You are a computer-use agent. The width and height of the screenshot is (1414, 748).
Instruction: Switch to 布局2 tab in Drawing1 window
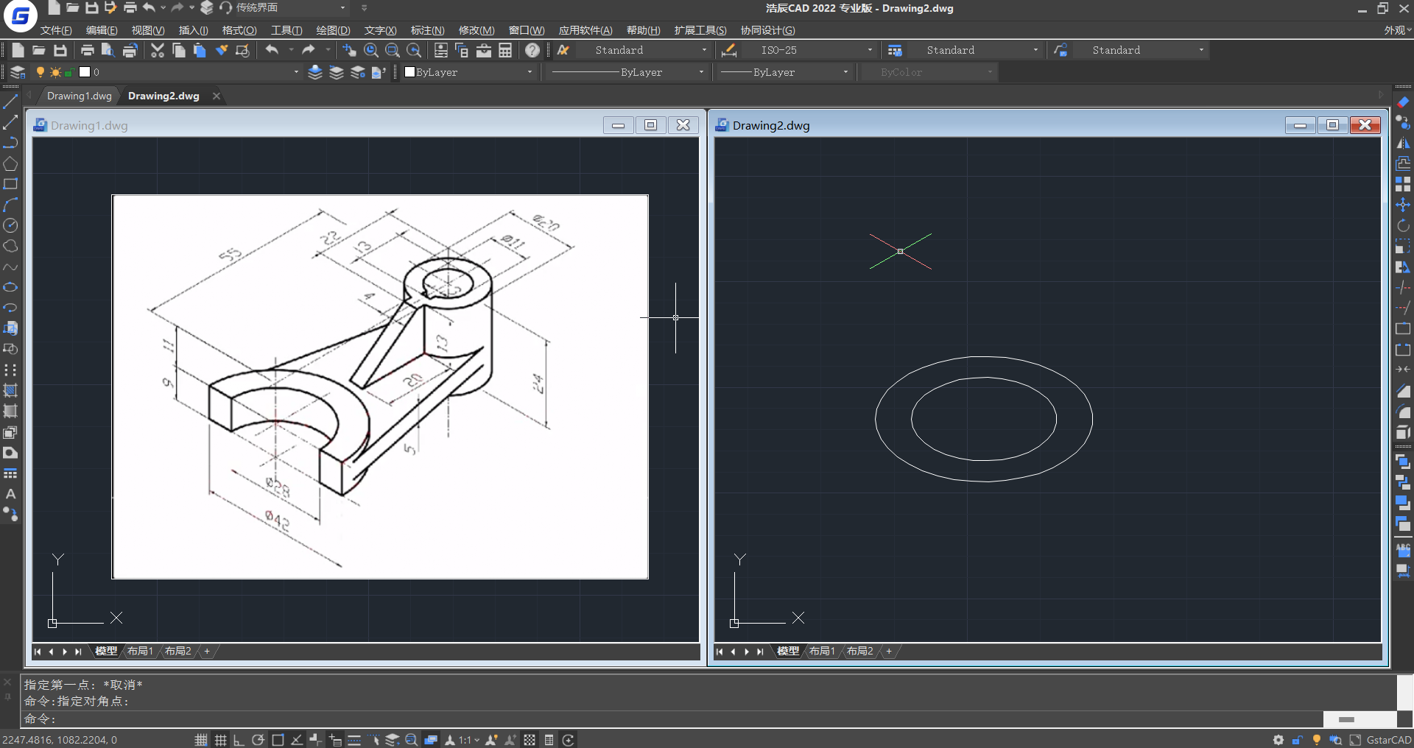pyautogui.click(x=177, y=651)
